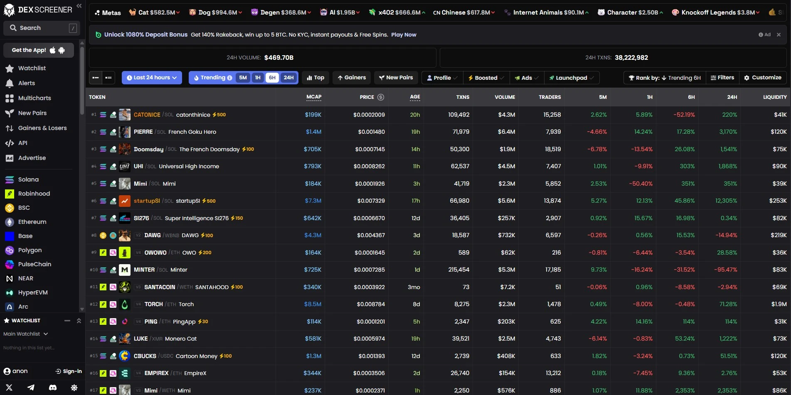Open Telegram icon in sidebar footer
The image size is (791, 395).
[x=31, y=388]
